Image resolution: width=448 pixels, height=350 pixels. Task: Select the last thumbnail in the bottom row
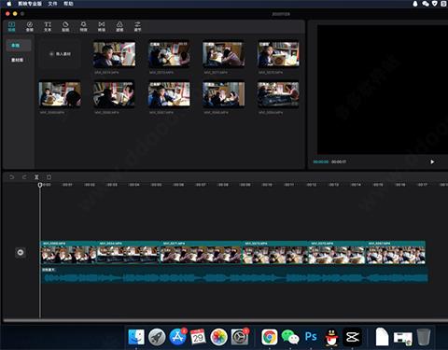click(278, 94)
